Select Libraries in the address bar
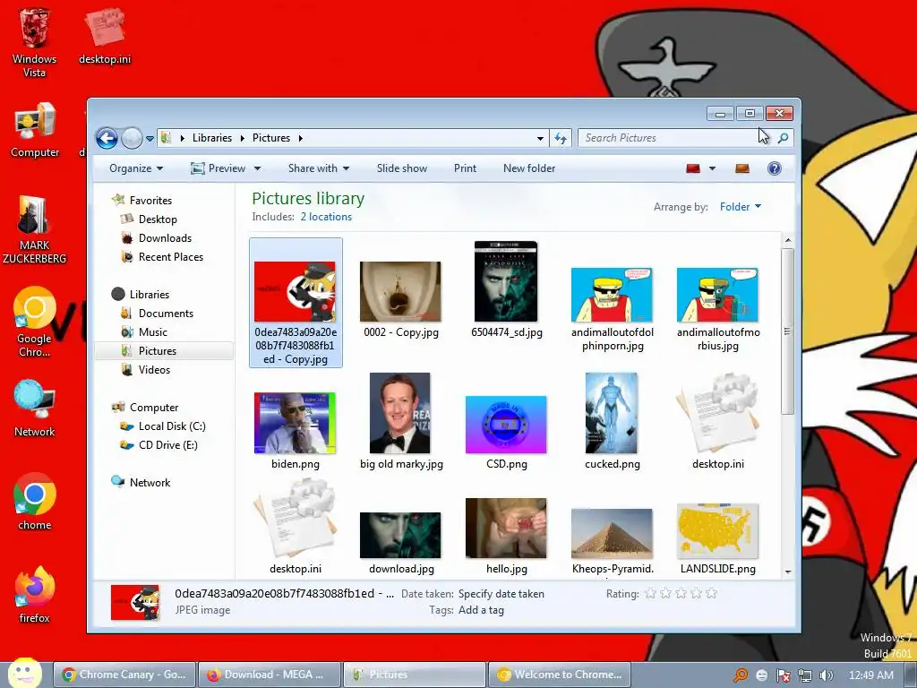917x688 pixels. tap(212, 138)
